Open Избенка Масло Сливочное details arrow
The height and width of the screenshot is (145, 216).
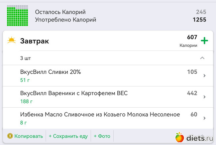click(204, 118)
